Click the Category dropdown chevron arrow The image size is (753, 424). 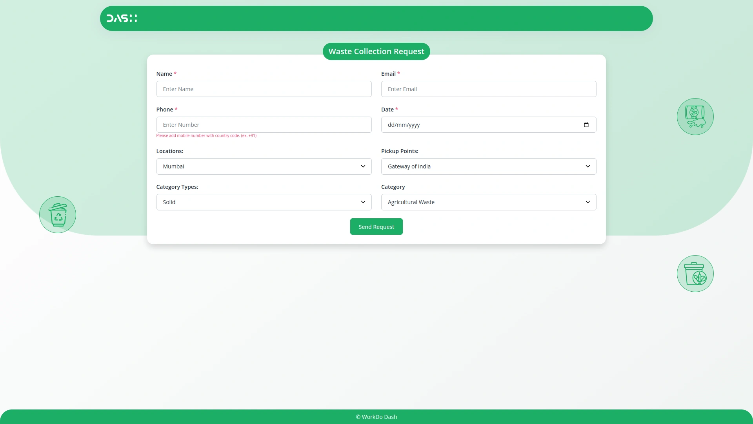tap(588, 202)
